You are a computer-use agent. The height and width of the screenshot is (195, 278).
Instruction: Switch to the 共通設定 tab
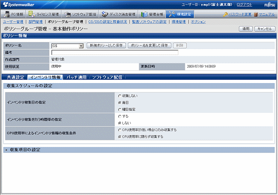click(15, 77)
